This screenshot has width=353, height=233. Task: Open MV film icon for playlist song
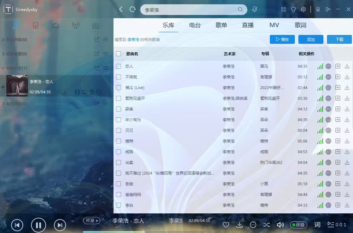coord(77,92)
